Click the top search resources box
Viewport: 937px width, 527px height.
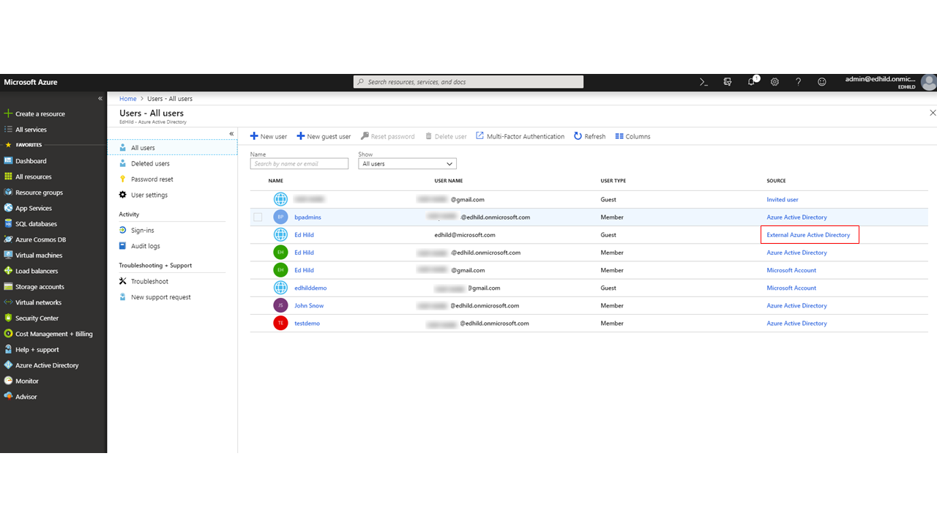tap(468, 82)
